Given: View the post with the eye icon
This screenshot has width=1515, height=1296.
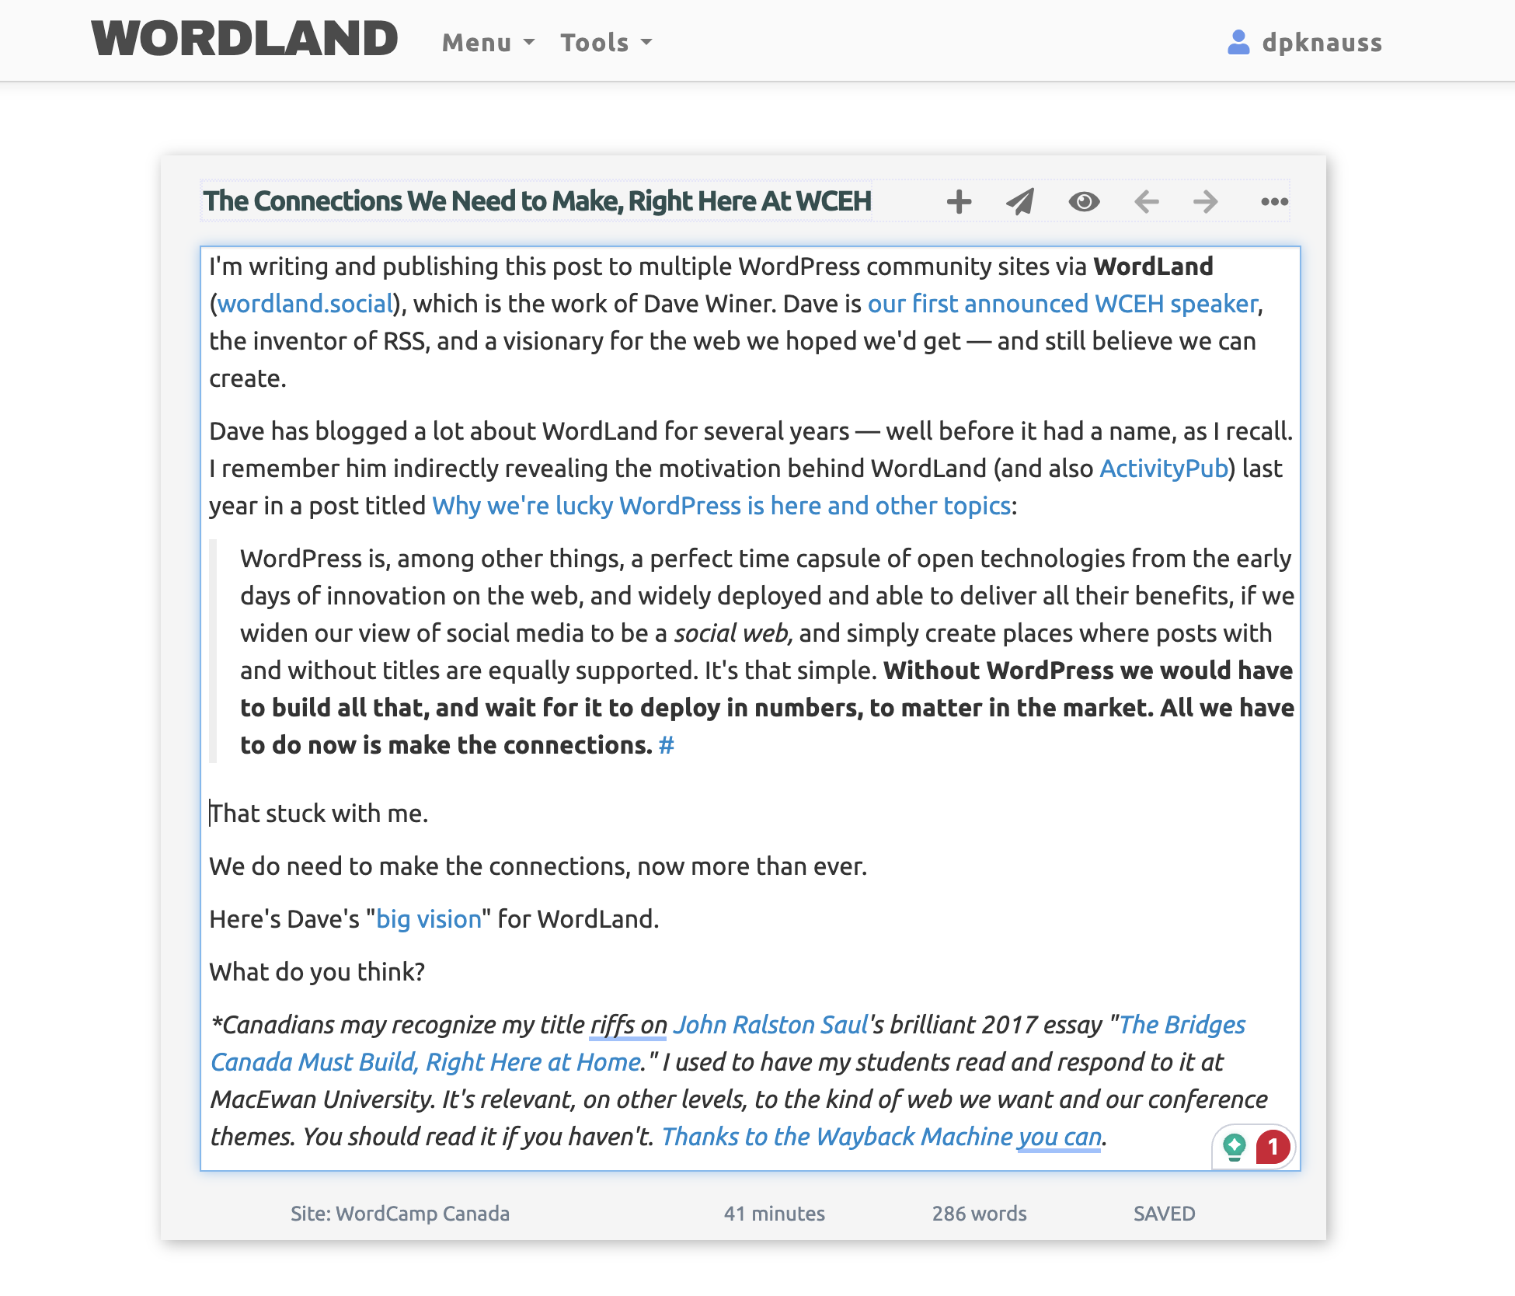Looking at the screenshot, I should [1084, 202].
